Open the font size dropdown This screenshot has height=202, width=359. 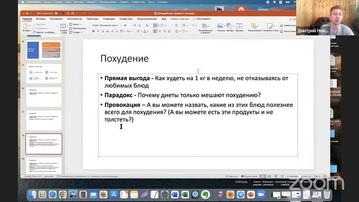(x=131, y=25)
